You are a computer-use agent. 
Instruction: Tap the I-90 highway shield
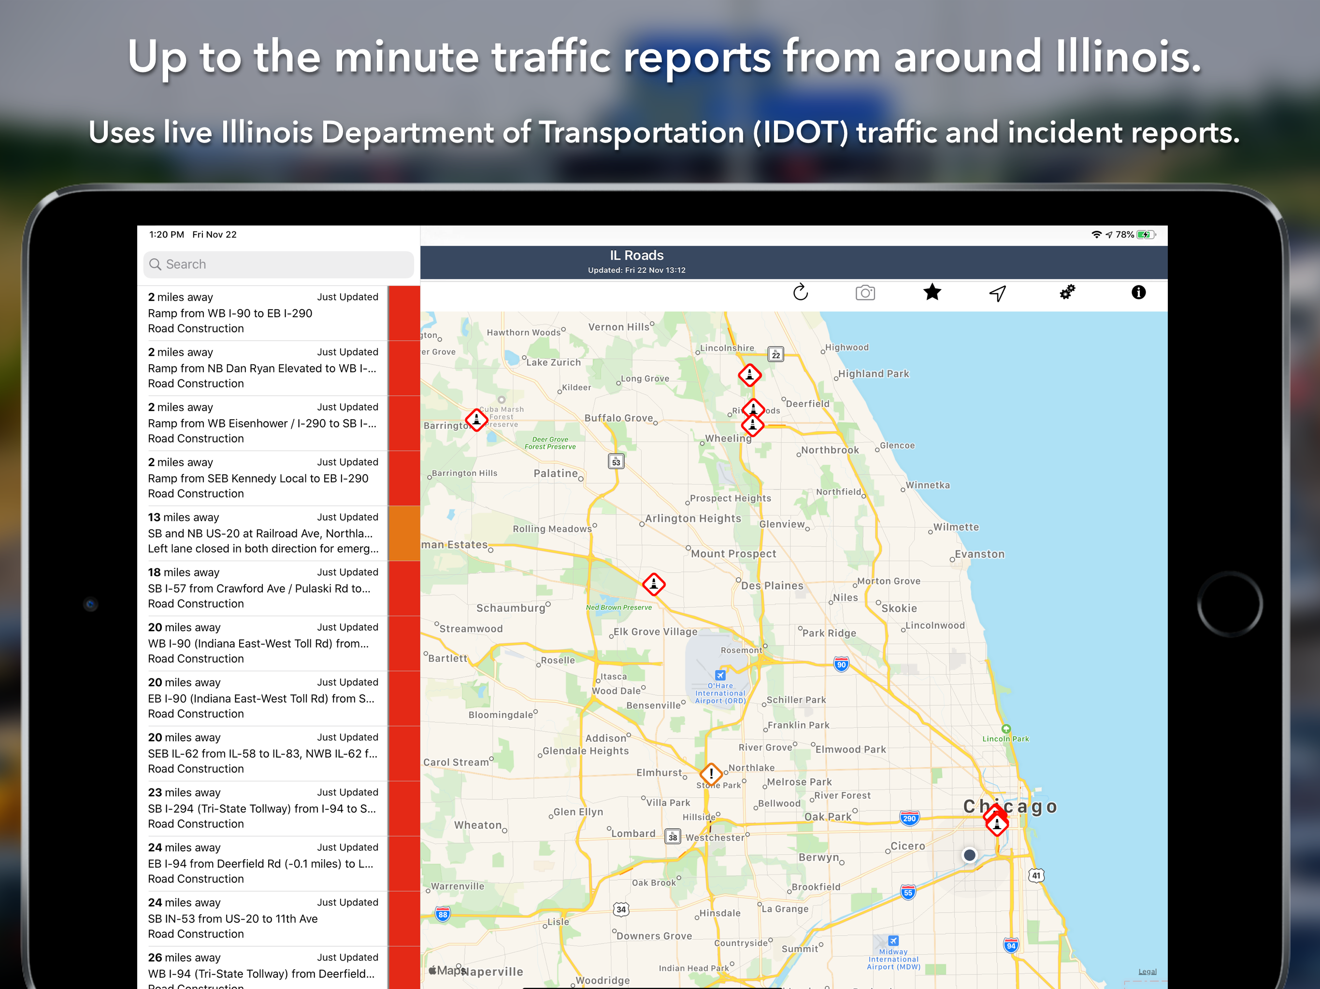pyautogui.click(x=841, y=664)
